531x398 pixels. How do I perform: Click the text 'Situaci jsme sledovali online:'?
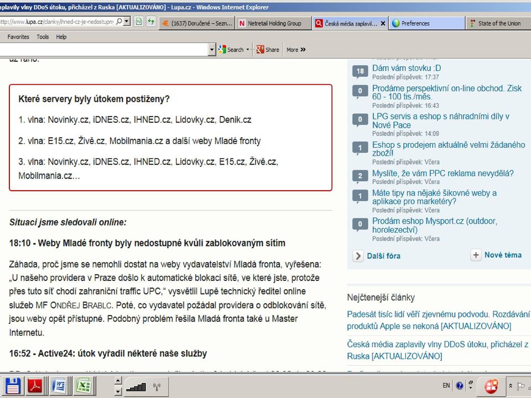[67, 222]
